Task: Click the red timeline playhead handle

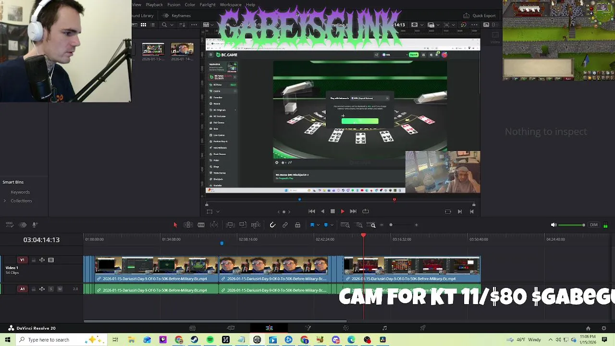Action: (363, 235)
